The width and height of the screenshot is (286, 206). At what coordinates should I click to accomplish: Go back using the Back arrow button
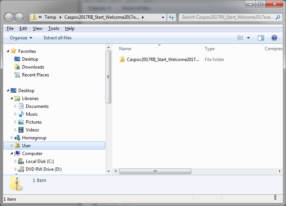pyautogui.click(x=9, y=17)
